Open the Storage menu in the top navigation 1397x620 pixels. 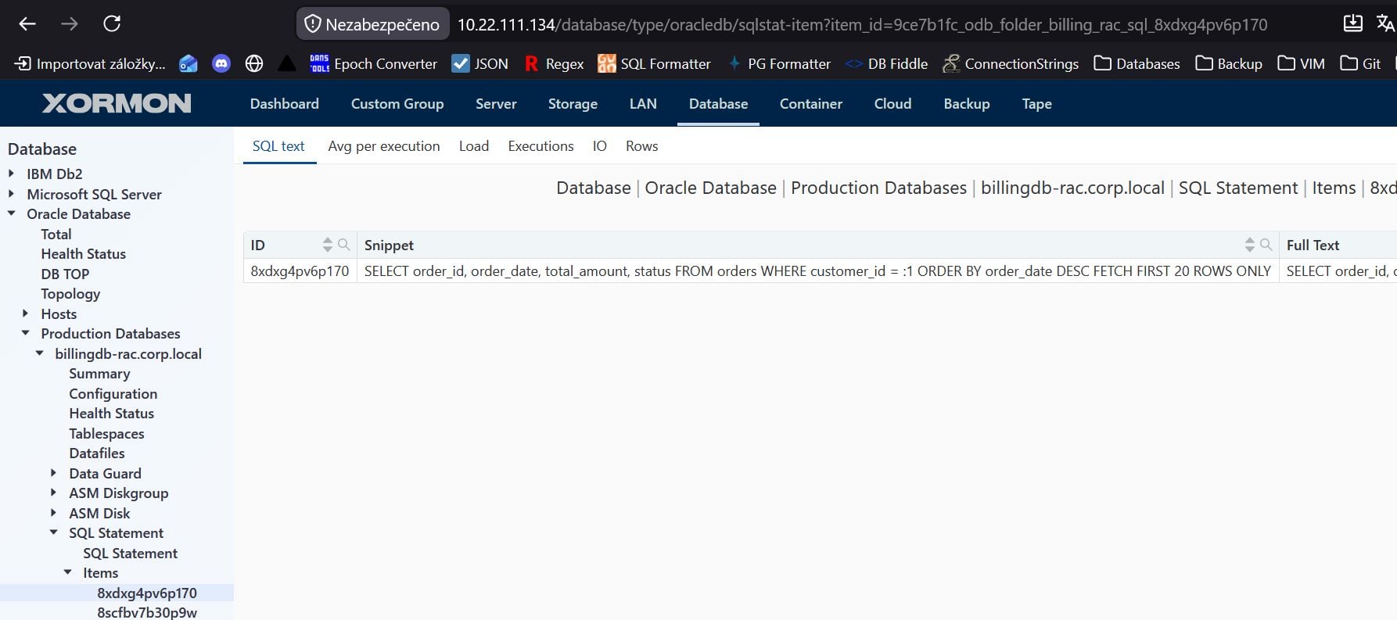(573, 103)
